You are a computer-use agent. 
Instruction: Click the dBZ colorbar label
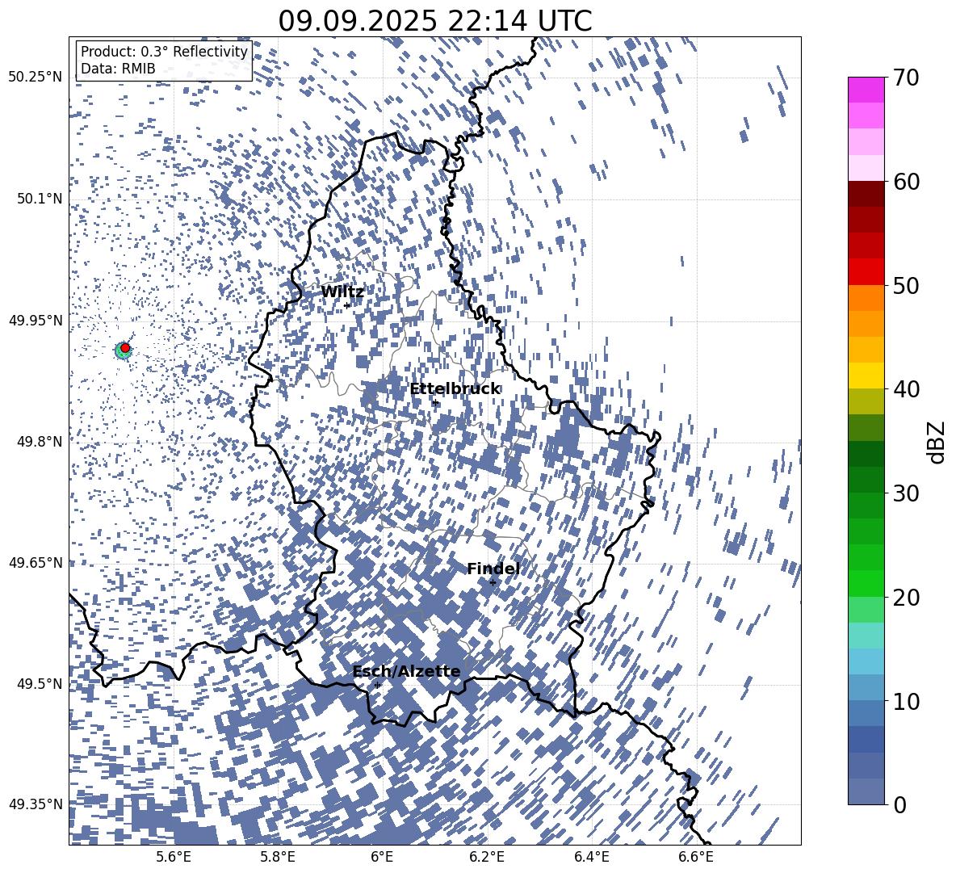pyautogui.click(x=937, y=442)
